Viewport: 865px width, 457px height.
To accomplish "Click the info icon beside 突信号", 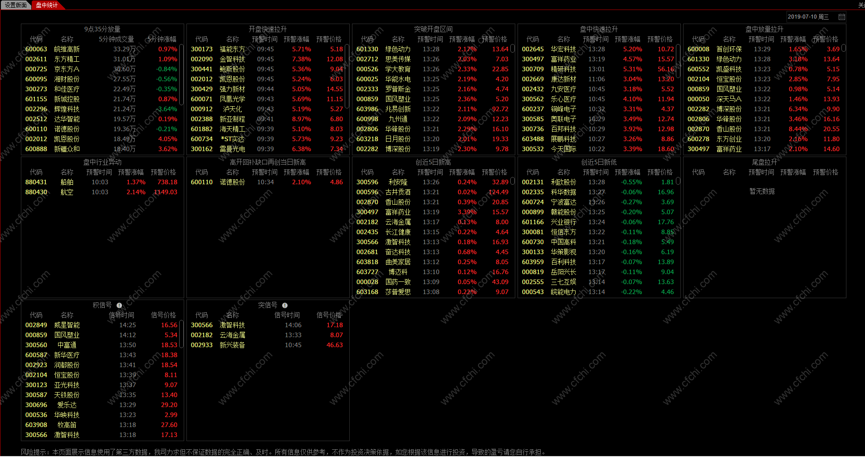I will [285, 305].
